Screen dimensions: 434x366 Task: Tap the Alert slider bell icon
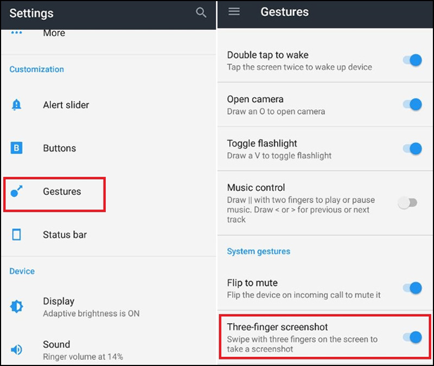tap(16, 105)
